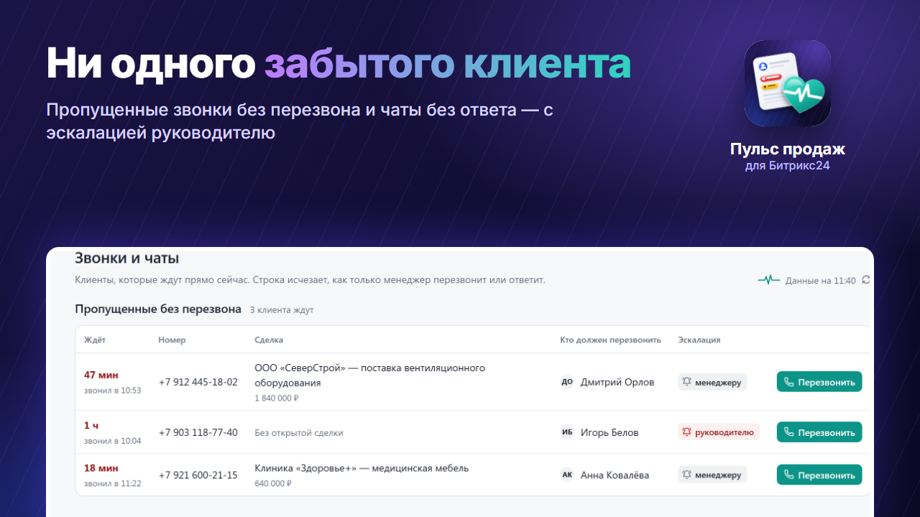Click the менеджеру escalation badge for Дмитрий Орлов
Image resolution: width=920 pixels, height=517 pixels.
712,382
